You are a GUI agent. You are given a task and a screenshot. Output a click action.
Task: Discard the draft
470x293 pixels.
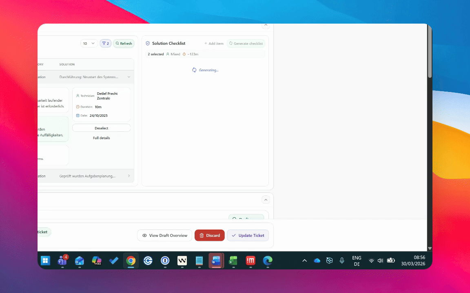(x=210, y=235)
